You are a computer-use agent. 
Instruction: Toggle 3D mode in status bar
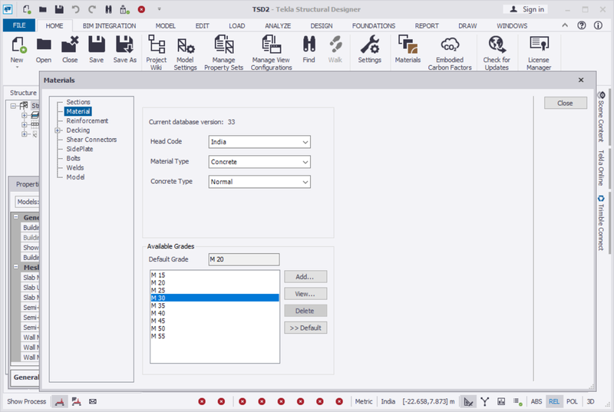click(590, 401)
